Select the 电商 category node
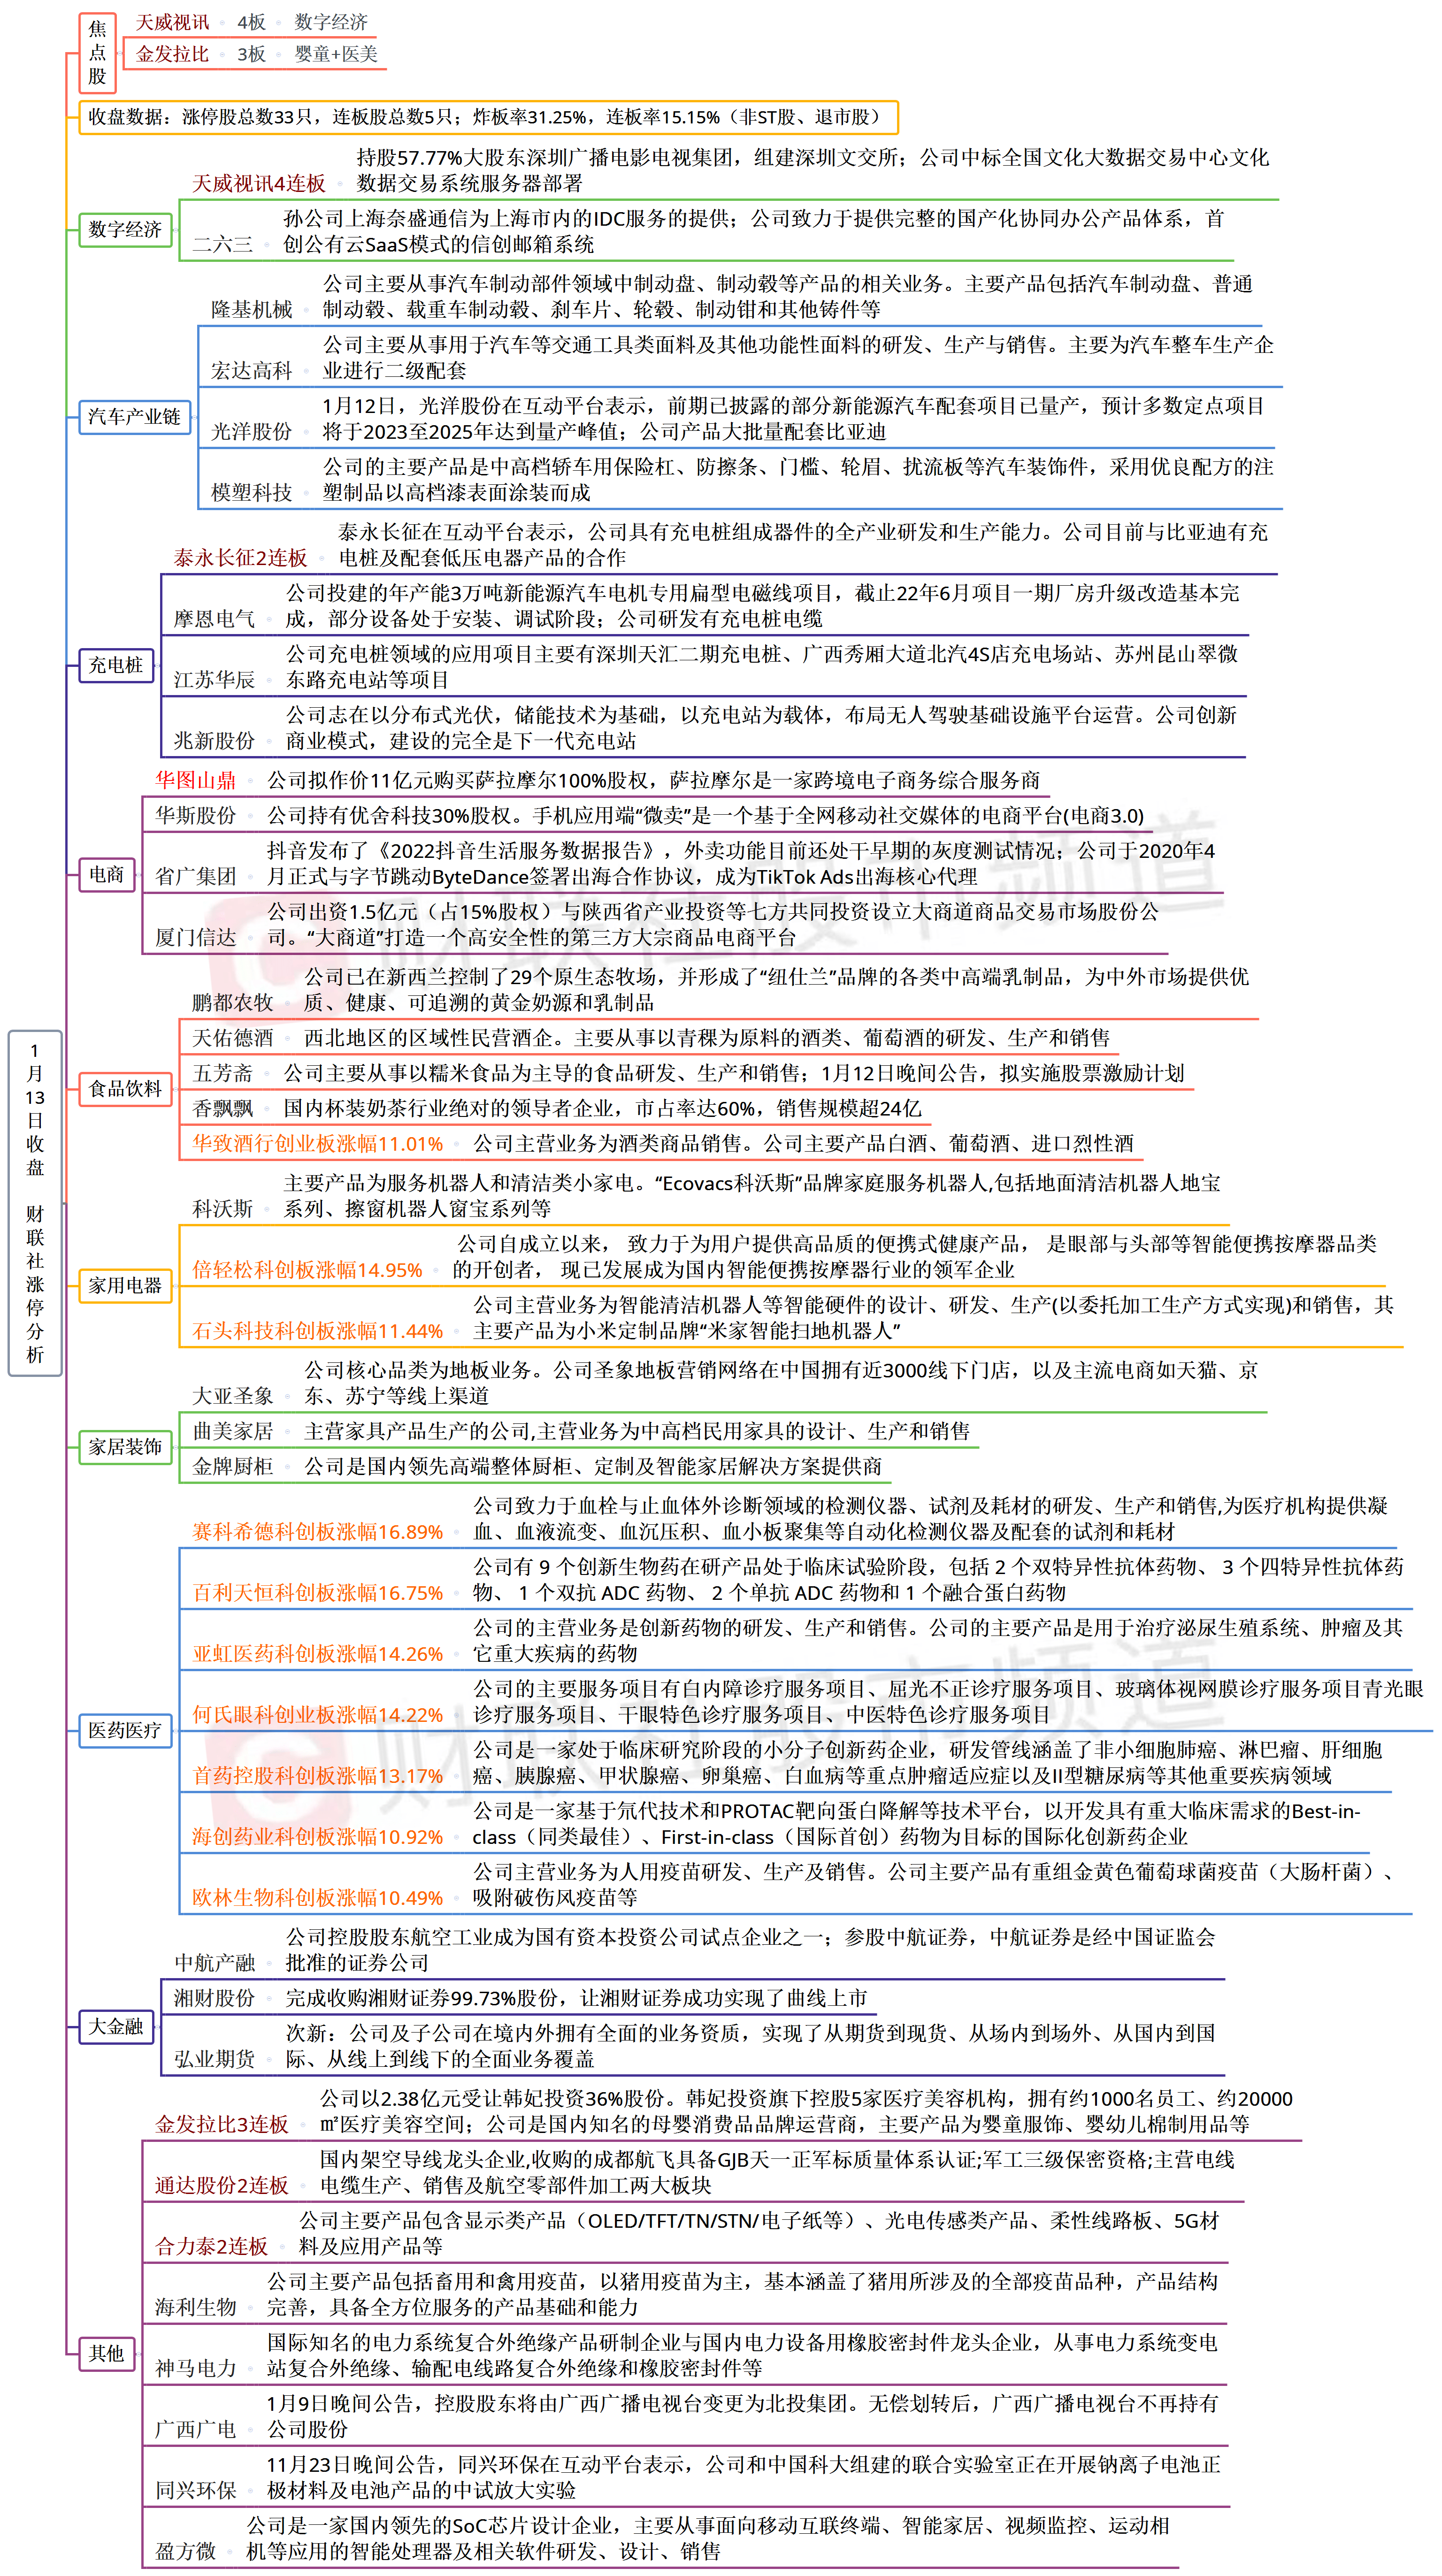 tap(107, 874)
